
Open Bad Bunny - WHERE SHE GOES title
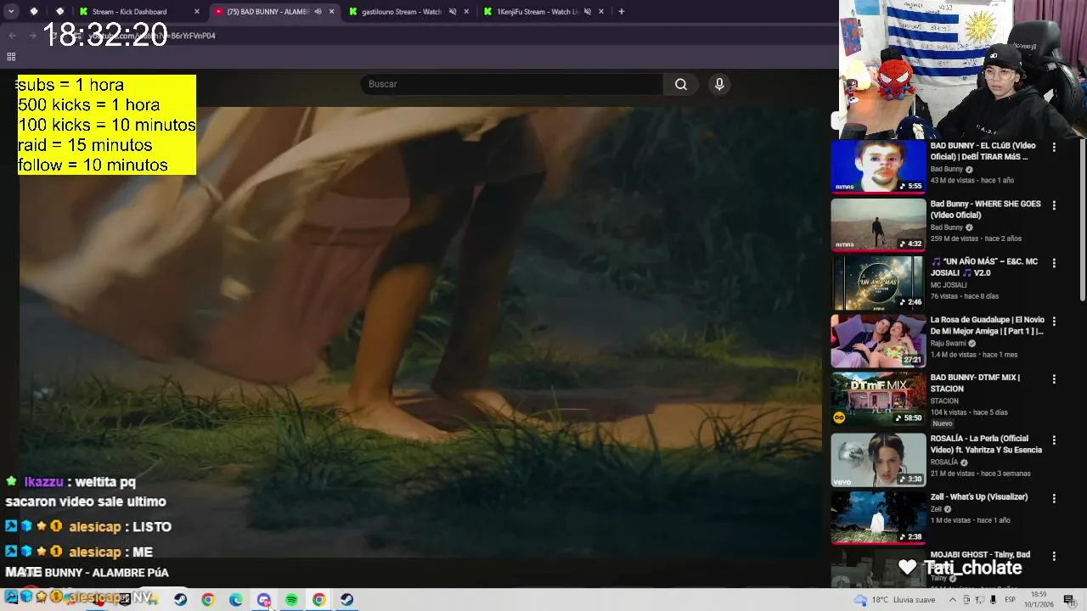point(985,210)
